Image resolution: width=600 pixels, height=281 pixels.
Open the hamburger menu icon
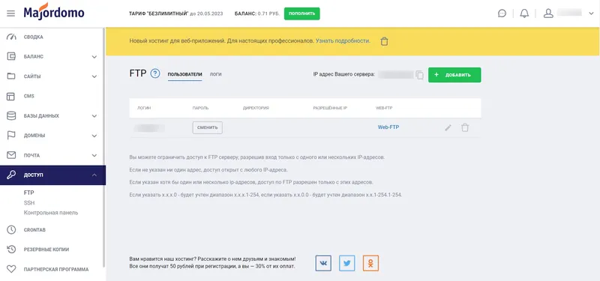tap(11, 13)
